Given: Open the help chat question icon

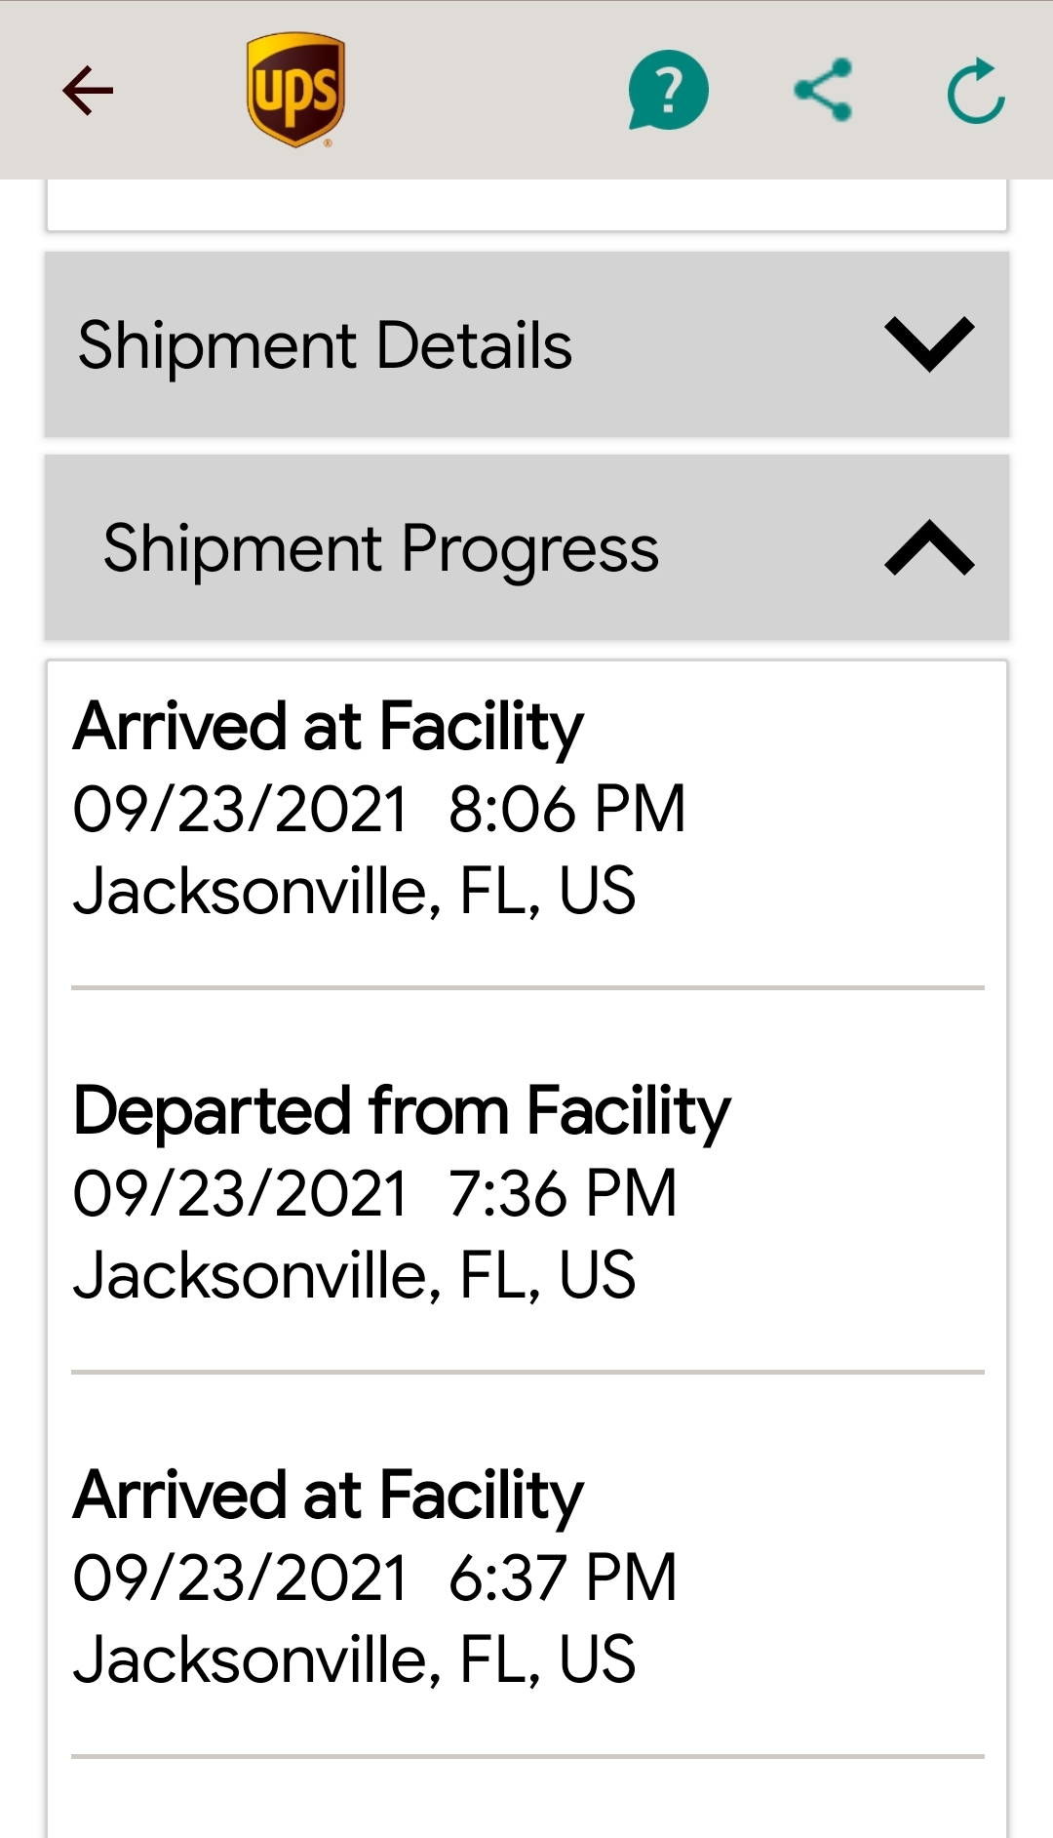Looking at the screenshot, I should [x=668, y=90].
